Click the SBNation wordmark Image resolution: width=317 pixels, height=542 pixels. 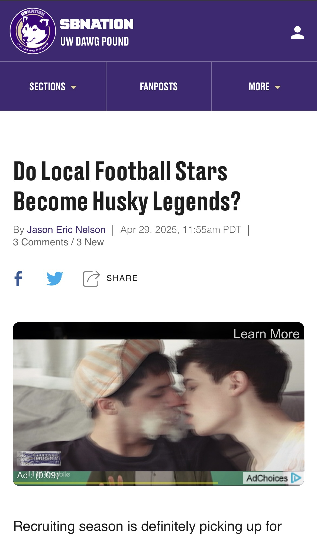pyautogui.click(x=96, y=24)
